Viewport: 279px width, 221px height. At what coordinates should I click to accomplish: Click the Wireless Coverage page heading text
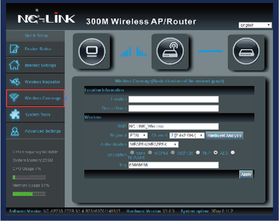point(169,81)
